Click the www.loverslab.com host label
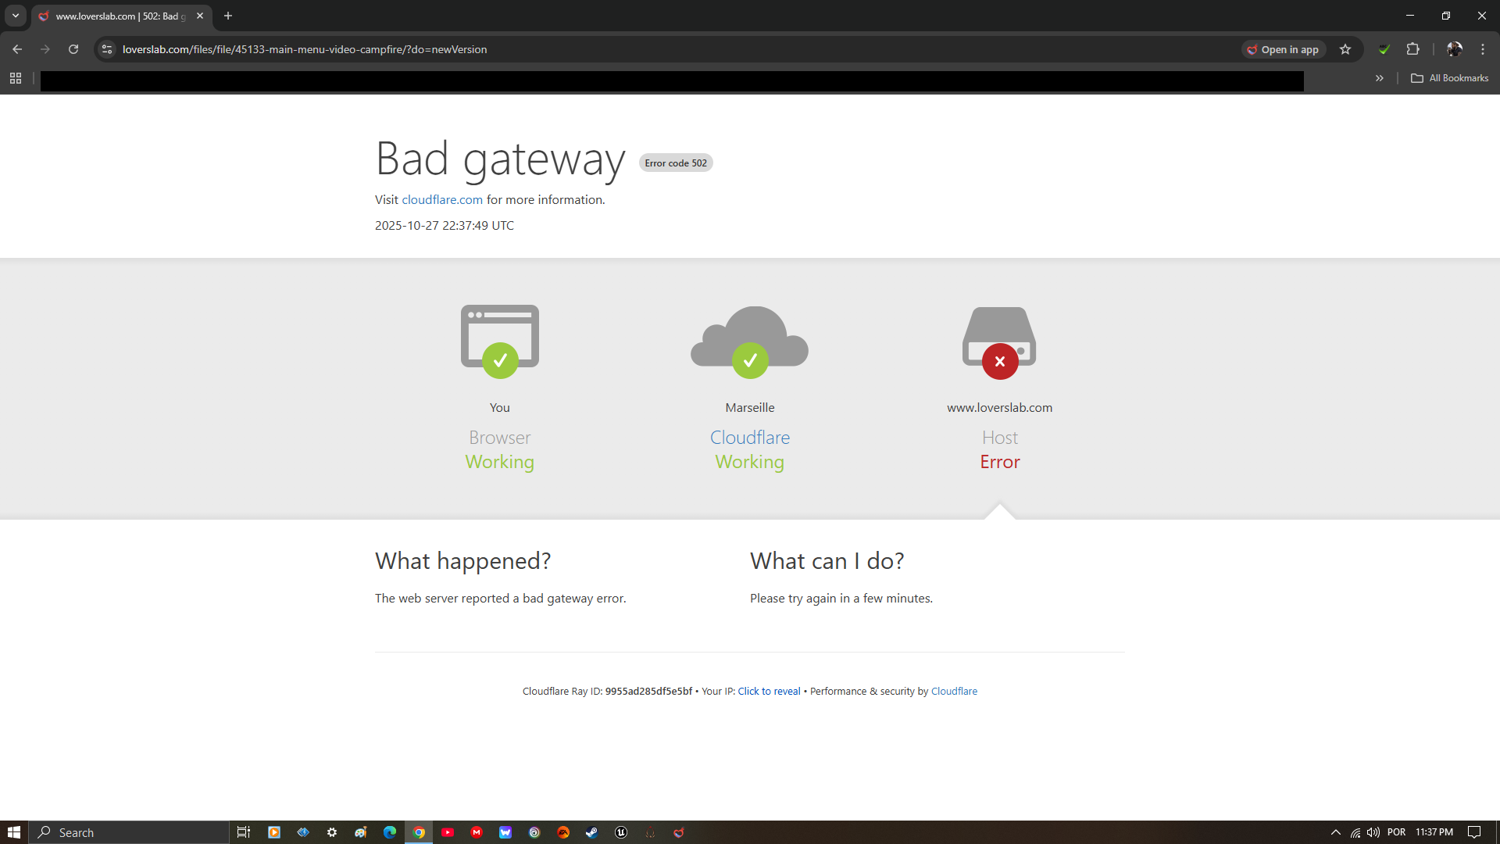 click(x=999, y=408)
